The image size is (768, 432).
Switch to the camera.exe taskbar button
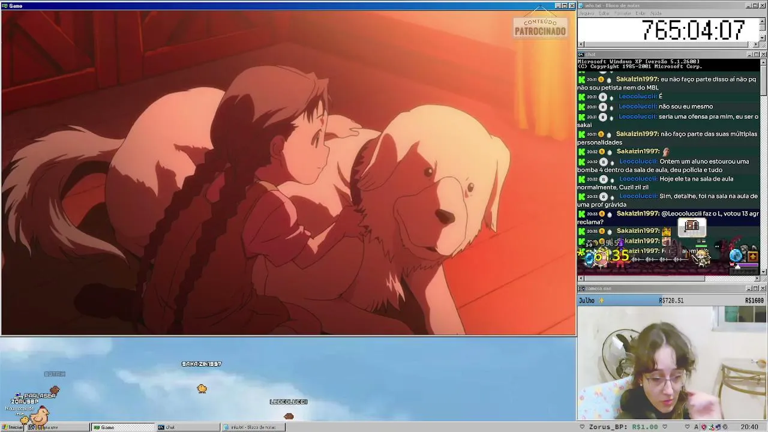58,427
